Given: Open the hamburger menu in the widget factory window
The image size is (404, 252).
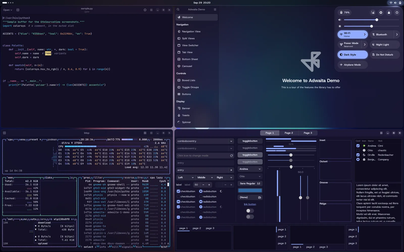Looking at the screenshot, I should (x=381, y=133).
